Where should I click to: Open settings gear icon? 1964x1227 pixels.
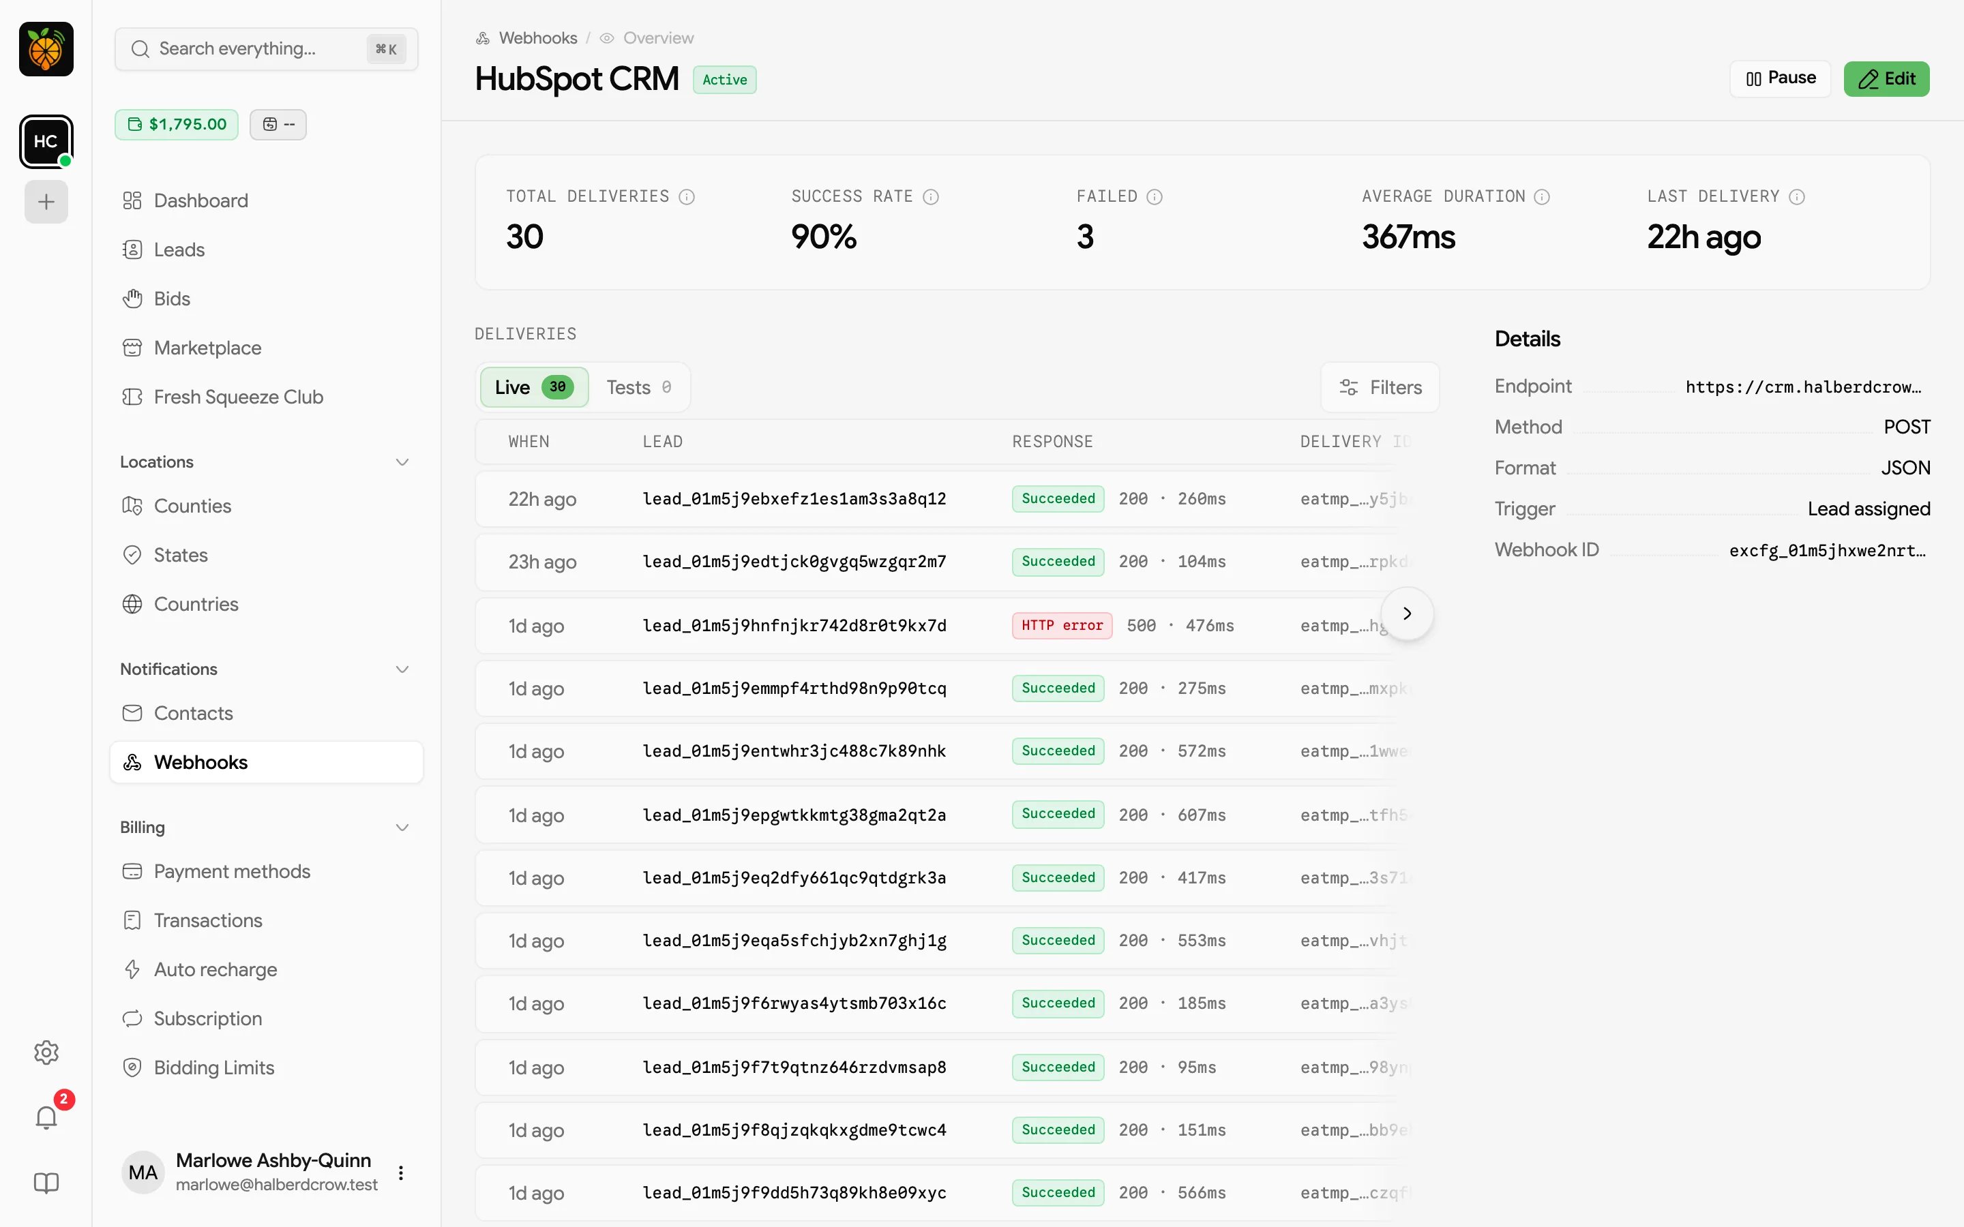coord(46,1052)
